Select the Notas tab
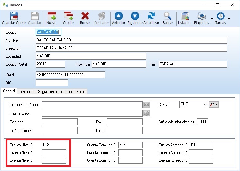Viewport: 240px width, 171px height. coord(81,92)
